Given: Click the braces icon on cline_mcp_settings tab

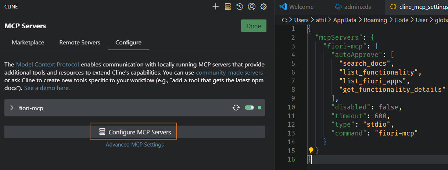Looking at the screenshot, I should [393, 7].
